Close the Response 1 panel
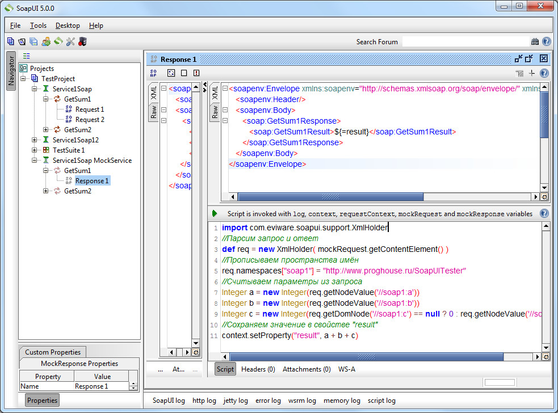 [544, 58]
